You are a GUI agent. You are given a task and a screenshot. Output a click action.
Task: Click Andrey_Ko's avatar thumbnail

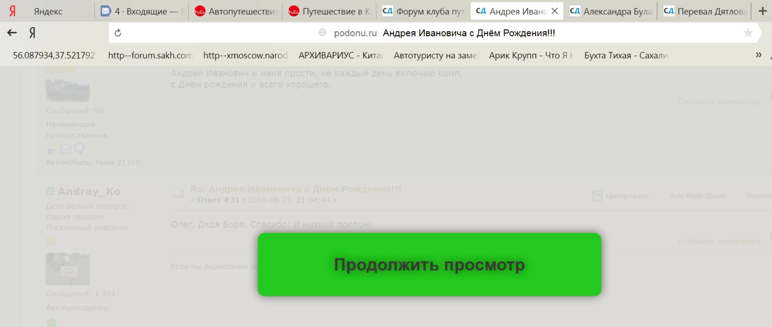[68, 269]
